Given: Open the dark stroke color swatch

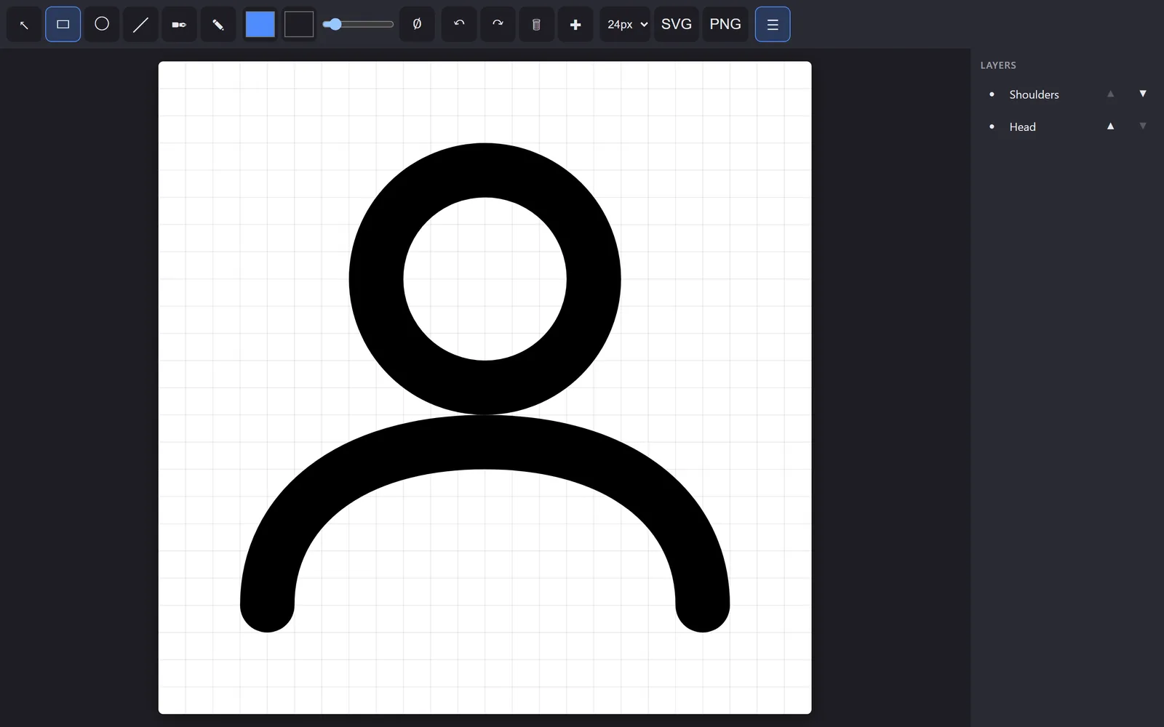Looking at the screenshot, I should [x=299, y=25].
